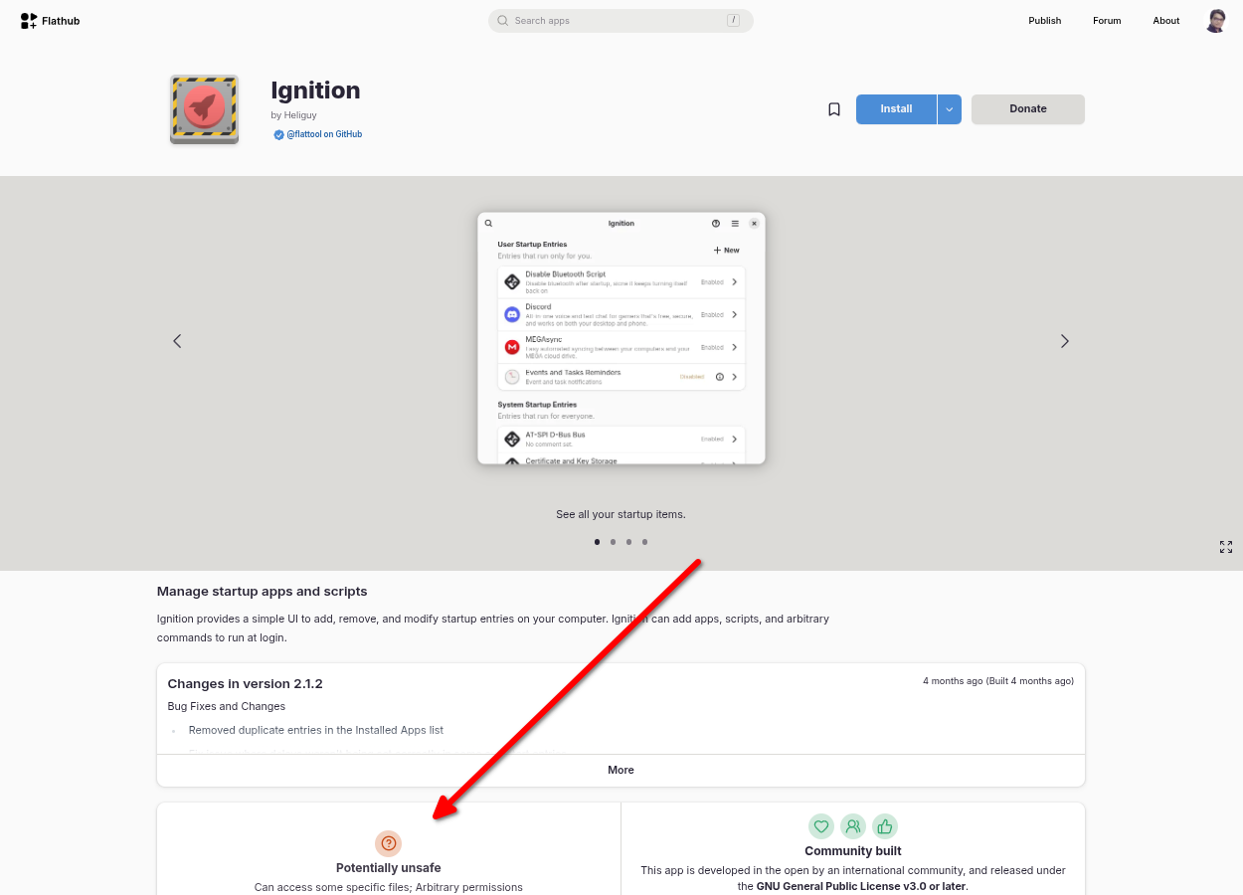The height and width of the screenshot is (895, 1243).
Task: Show the previous screenshot
Action: (177, 341)
